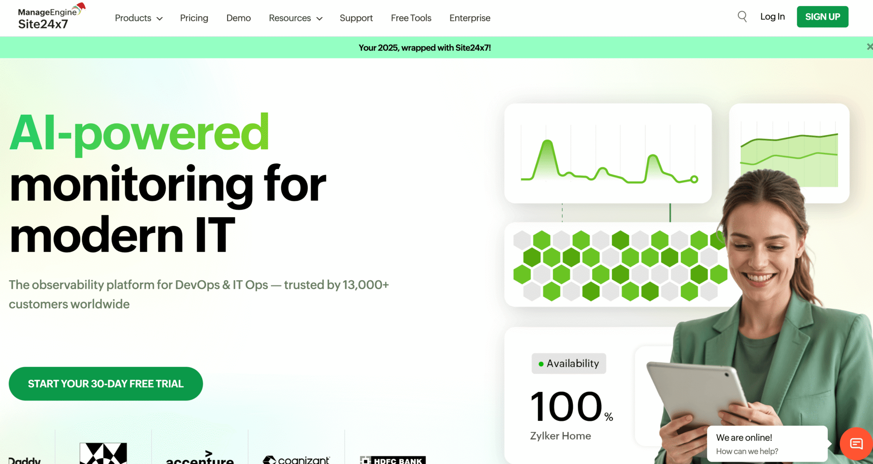Viewport: 873px width, 464px height.
Task: Open the Free Tools section
Action: [x=411, y=18]
